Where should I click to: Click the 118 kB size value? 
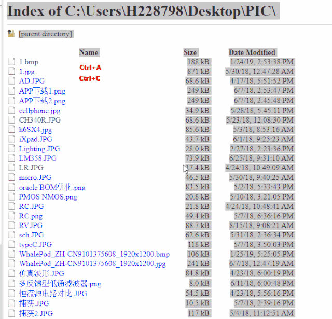click(199, 245)
